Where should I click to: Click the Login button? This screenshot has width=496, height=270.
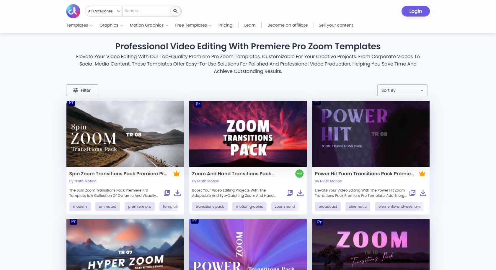(x=415, y=11)
